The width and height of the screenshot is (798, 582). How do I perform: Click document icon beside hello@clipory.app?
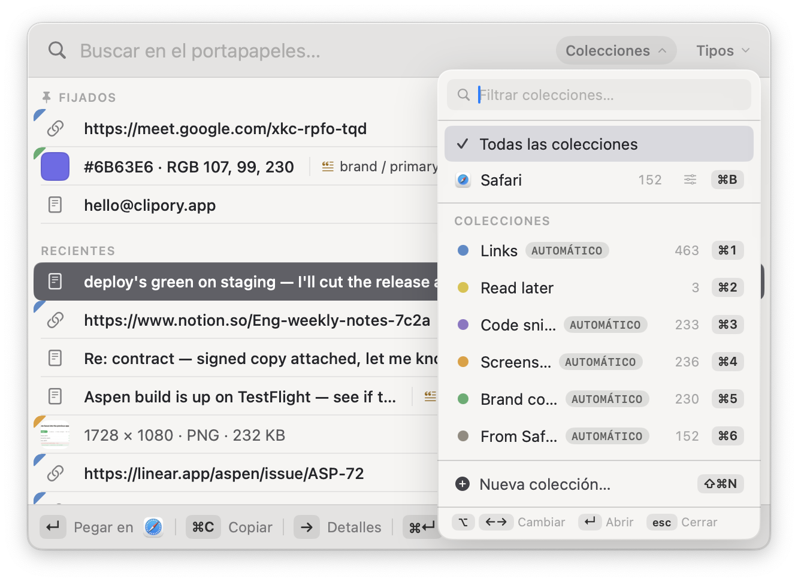(55, 205)
